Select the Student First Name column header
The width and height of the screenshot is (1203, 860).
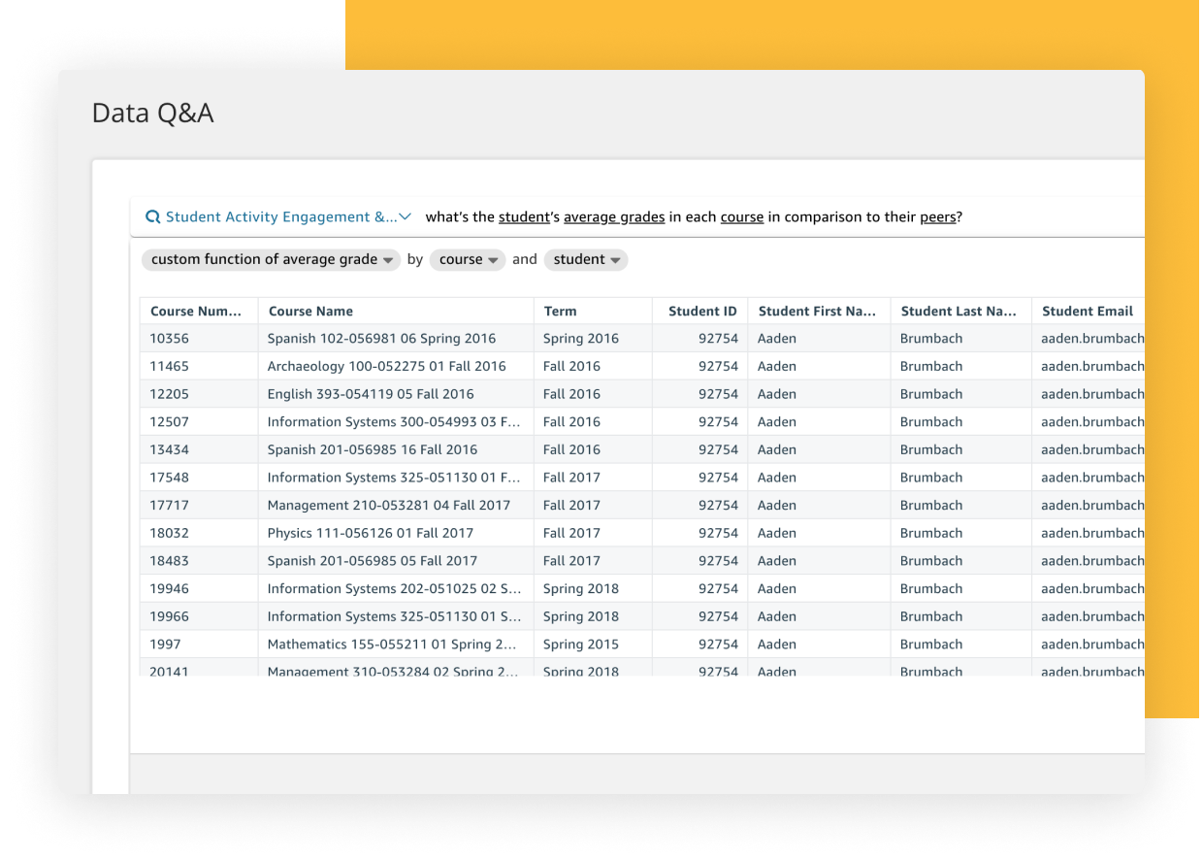click(817, 312)
